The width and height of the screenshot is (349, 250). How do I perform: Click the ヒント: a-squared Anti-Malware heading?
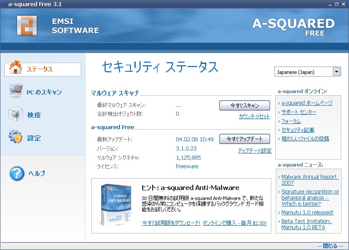(190, 188)
